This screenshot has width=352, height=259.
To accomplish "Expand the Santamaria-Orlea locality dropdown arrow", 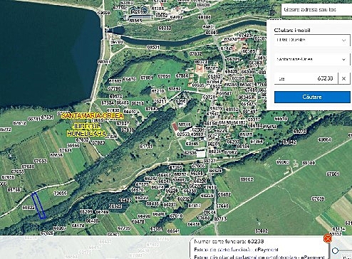I will point(343,59).
